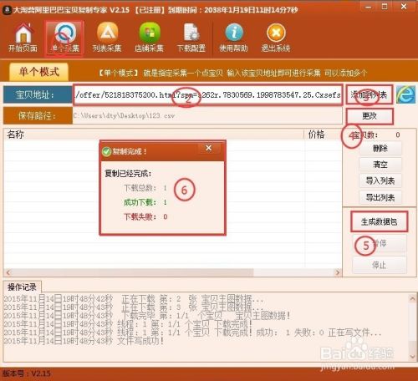Click the 清空 button
The image size is (418, 381).
pyautogui.click(x=380, y=165)
